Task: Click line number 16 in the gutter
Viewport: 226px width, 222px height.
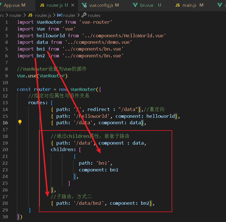Action: 5,123
